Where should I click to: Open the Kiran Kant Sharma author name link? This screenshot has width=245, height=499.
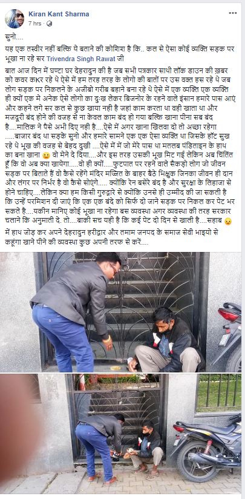point(59,14)
